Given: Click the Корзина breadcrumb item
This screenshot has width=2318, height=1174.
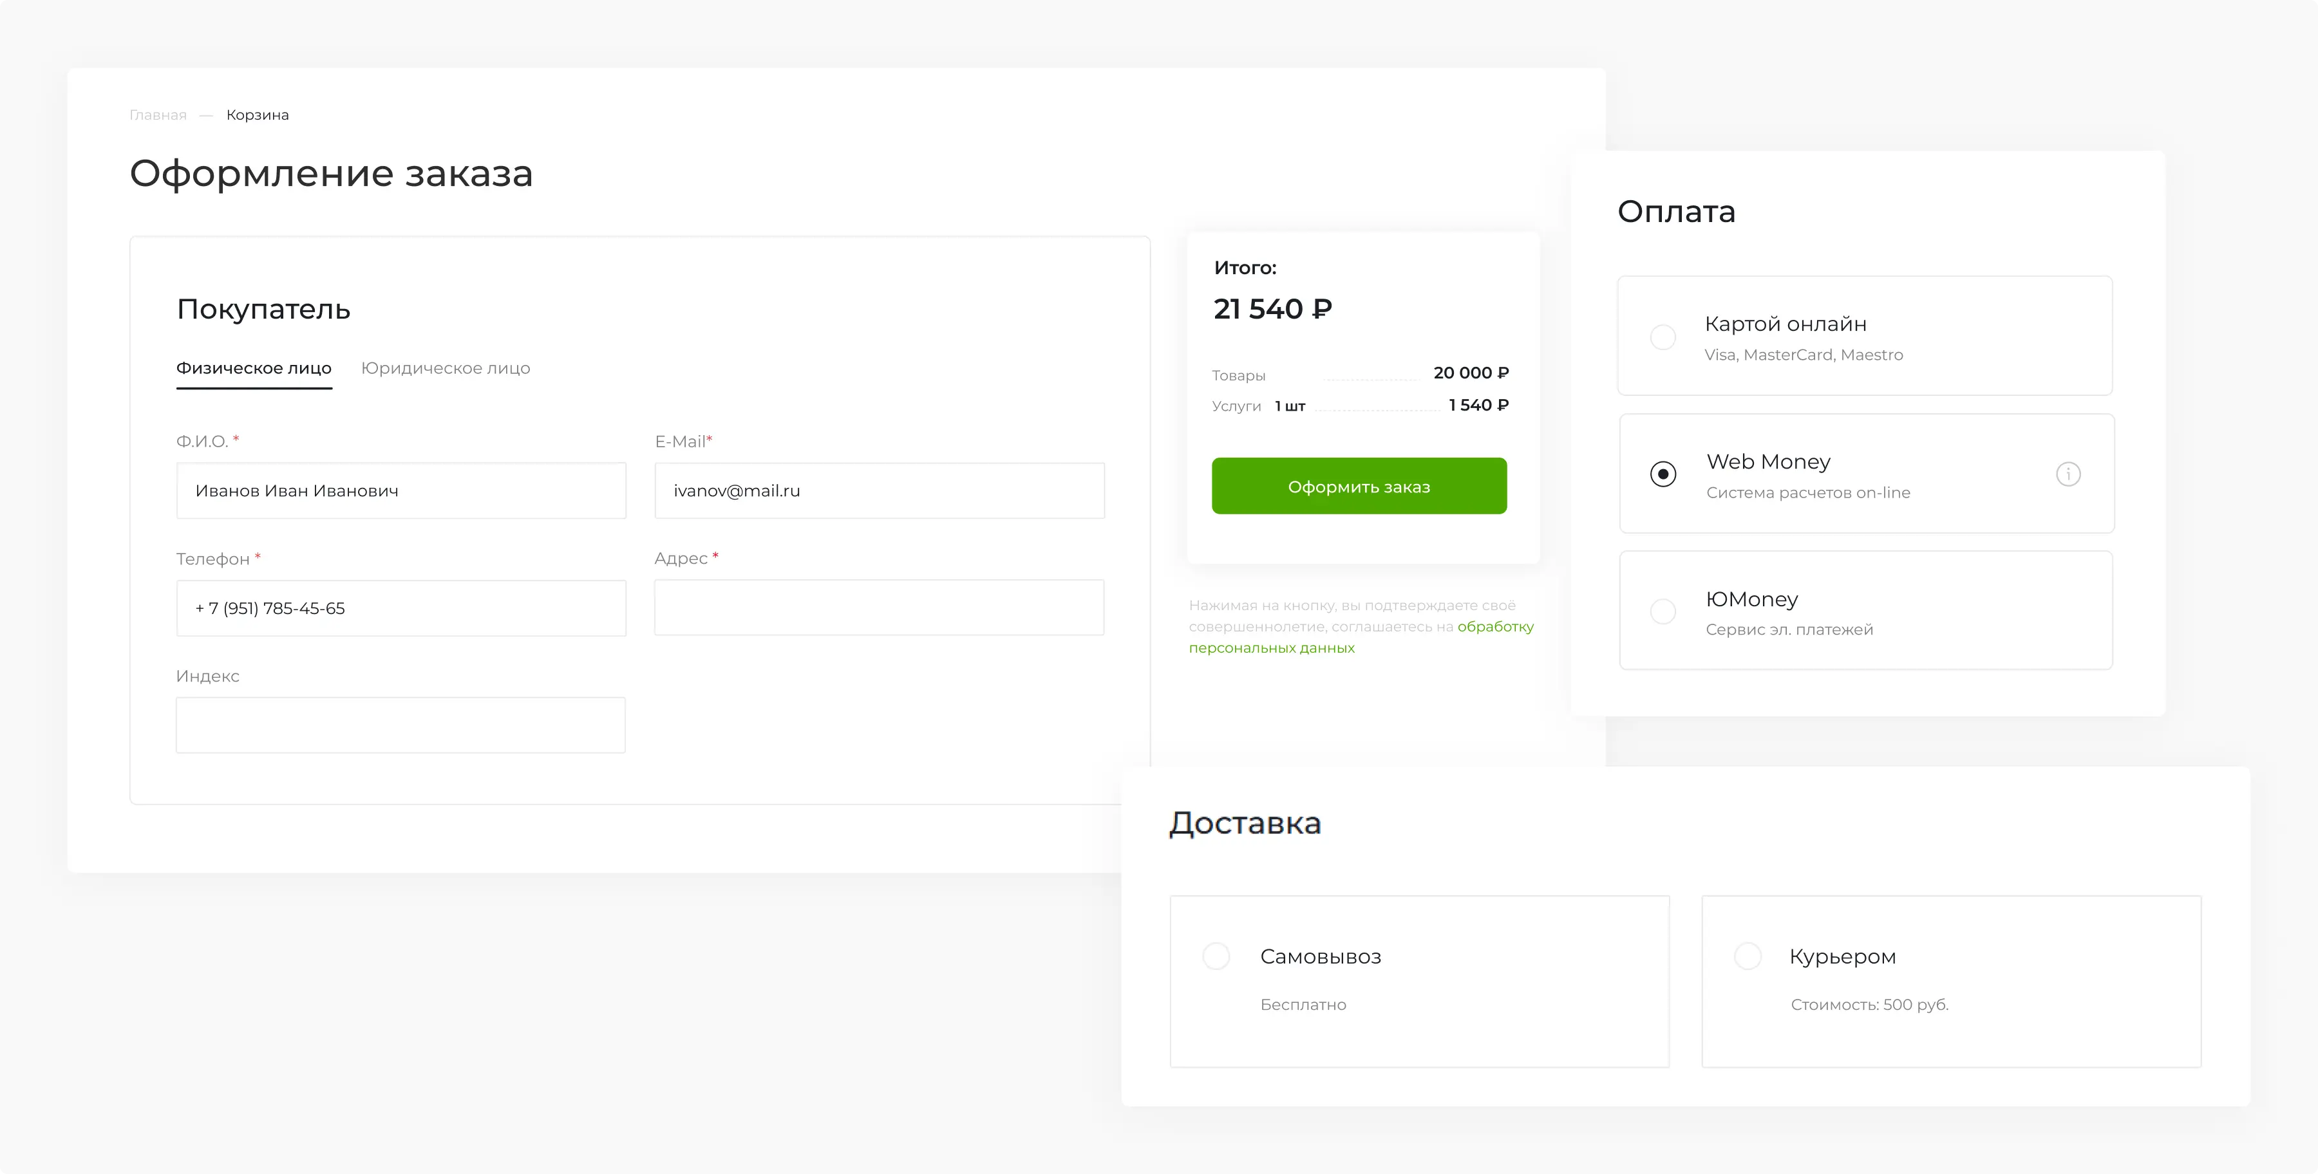Looking at the screenshot, I should point(258,115).
